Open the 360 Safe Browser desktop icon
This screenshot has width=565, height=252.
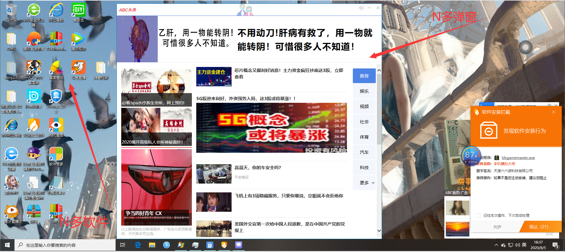coord(34,11)
